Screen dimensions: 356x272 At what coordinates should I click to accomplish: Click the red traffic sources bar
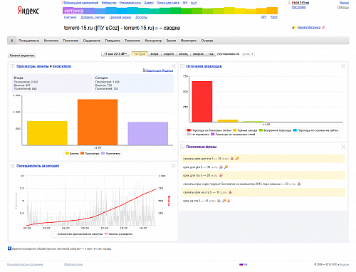[202, 102]
